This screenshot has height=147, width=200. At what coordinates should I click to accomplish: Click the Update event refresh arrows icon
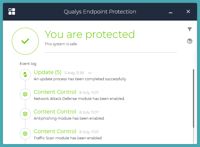(x=25, y=75)
